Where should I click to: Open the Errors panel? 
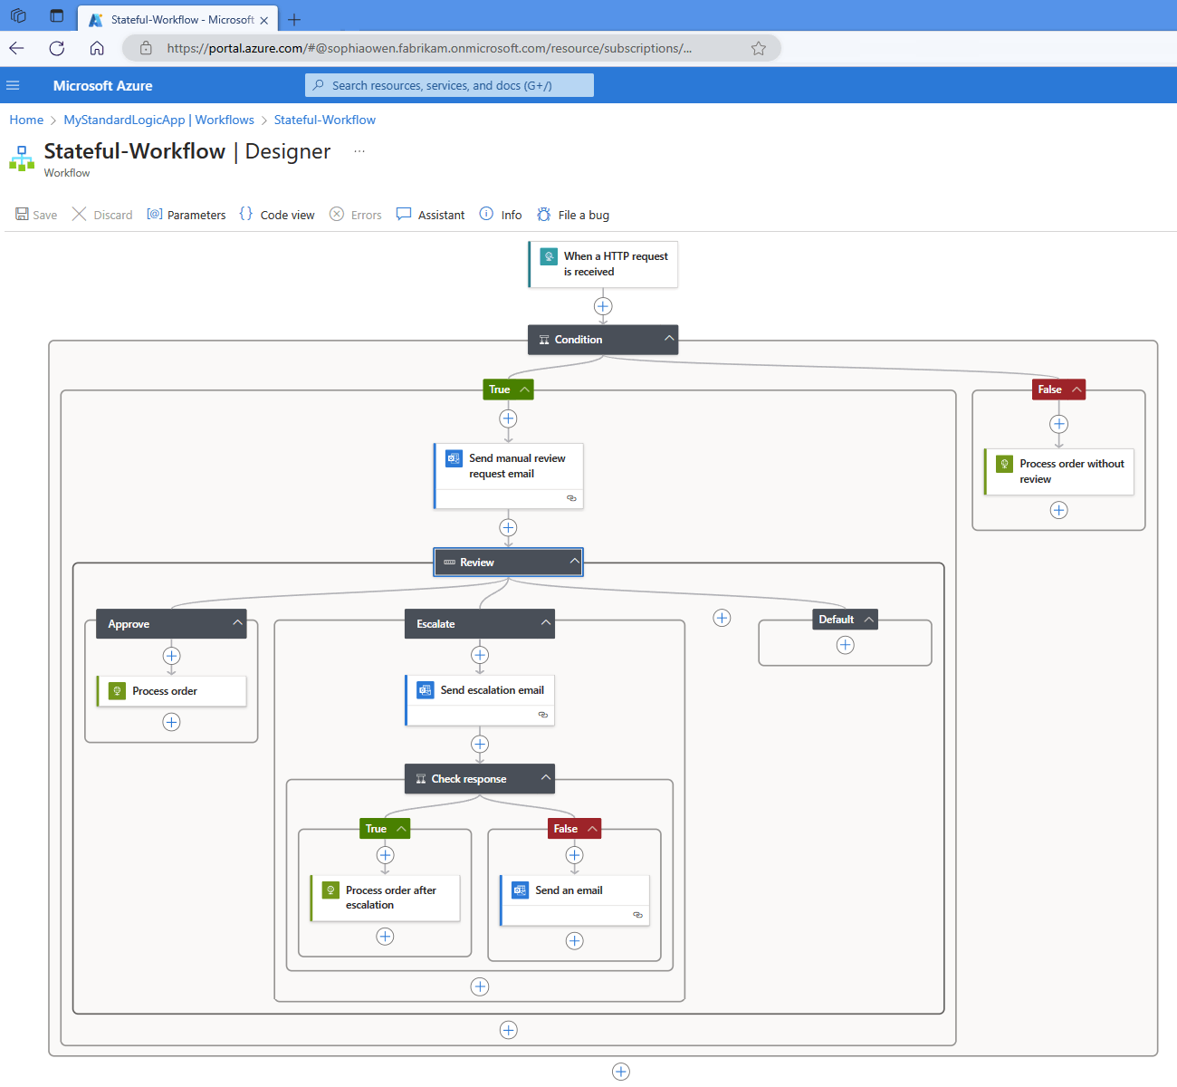[356, 215]
